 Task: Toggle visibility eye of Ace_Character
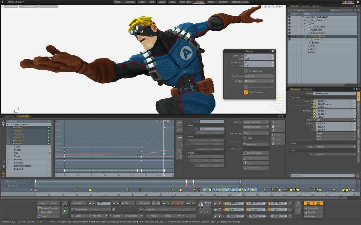289,20
